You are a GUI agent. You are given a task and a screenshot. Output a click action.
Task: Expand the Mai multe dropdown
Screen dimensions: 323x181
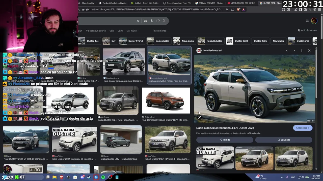[x=132, y=31]
